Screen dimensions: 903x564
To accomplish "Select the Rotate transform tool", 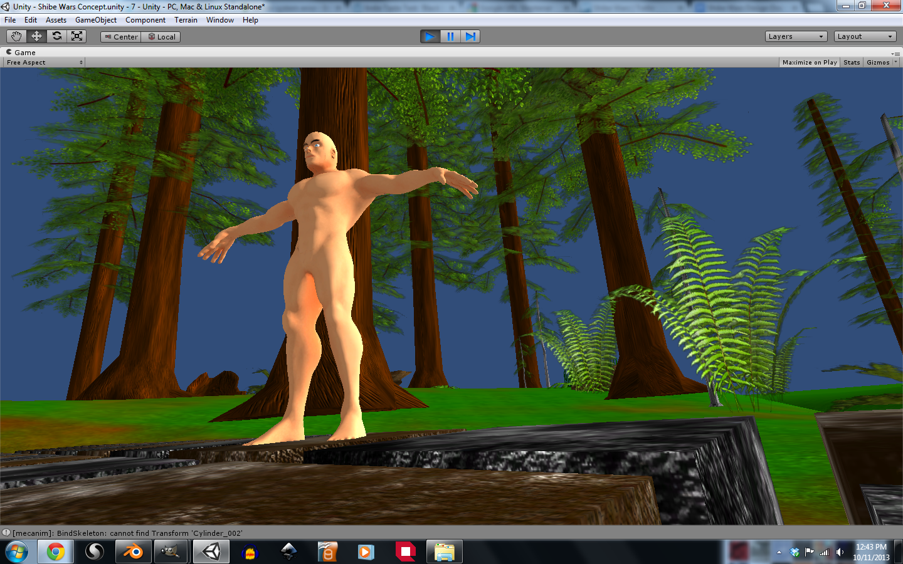I will click(57, 36).
